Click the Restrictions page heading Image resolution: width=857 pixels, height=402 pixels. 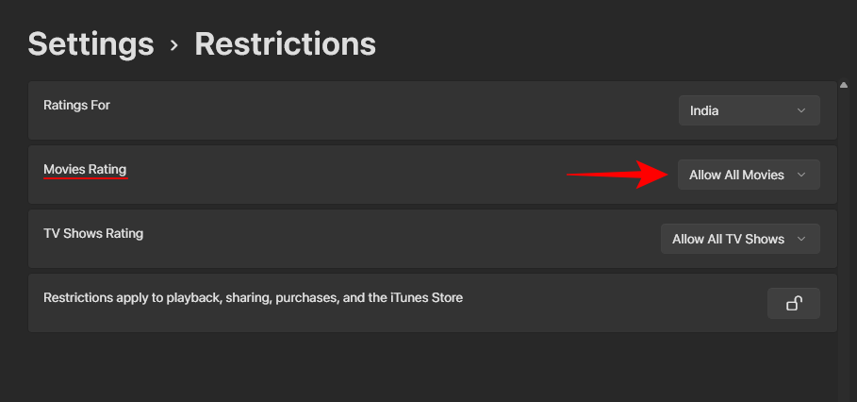point(285,44)
